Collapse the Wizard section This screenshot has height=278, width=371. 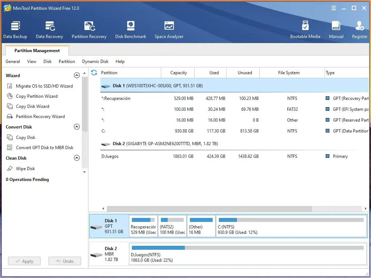[76, 76]
